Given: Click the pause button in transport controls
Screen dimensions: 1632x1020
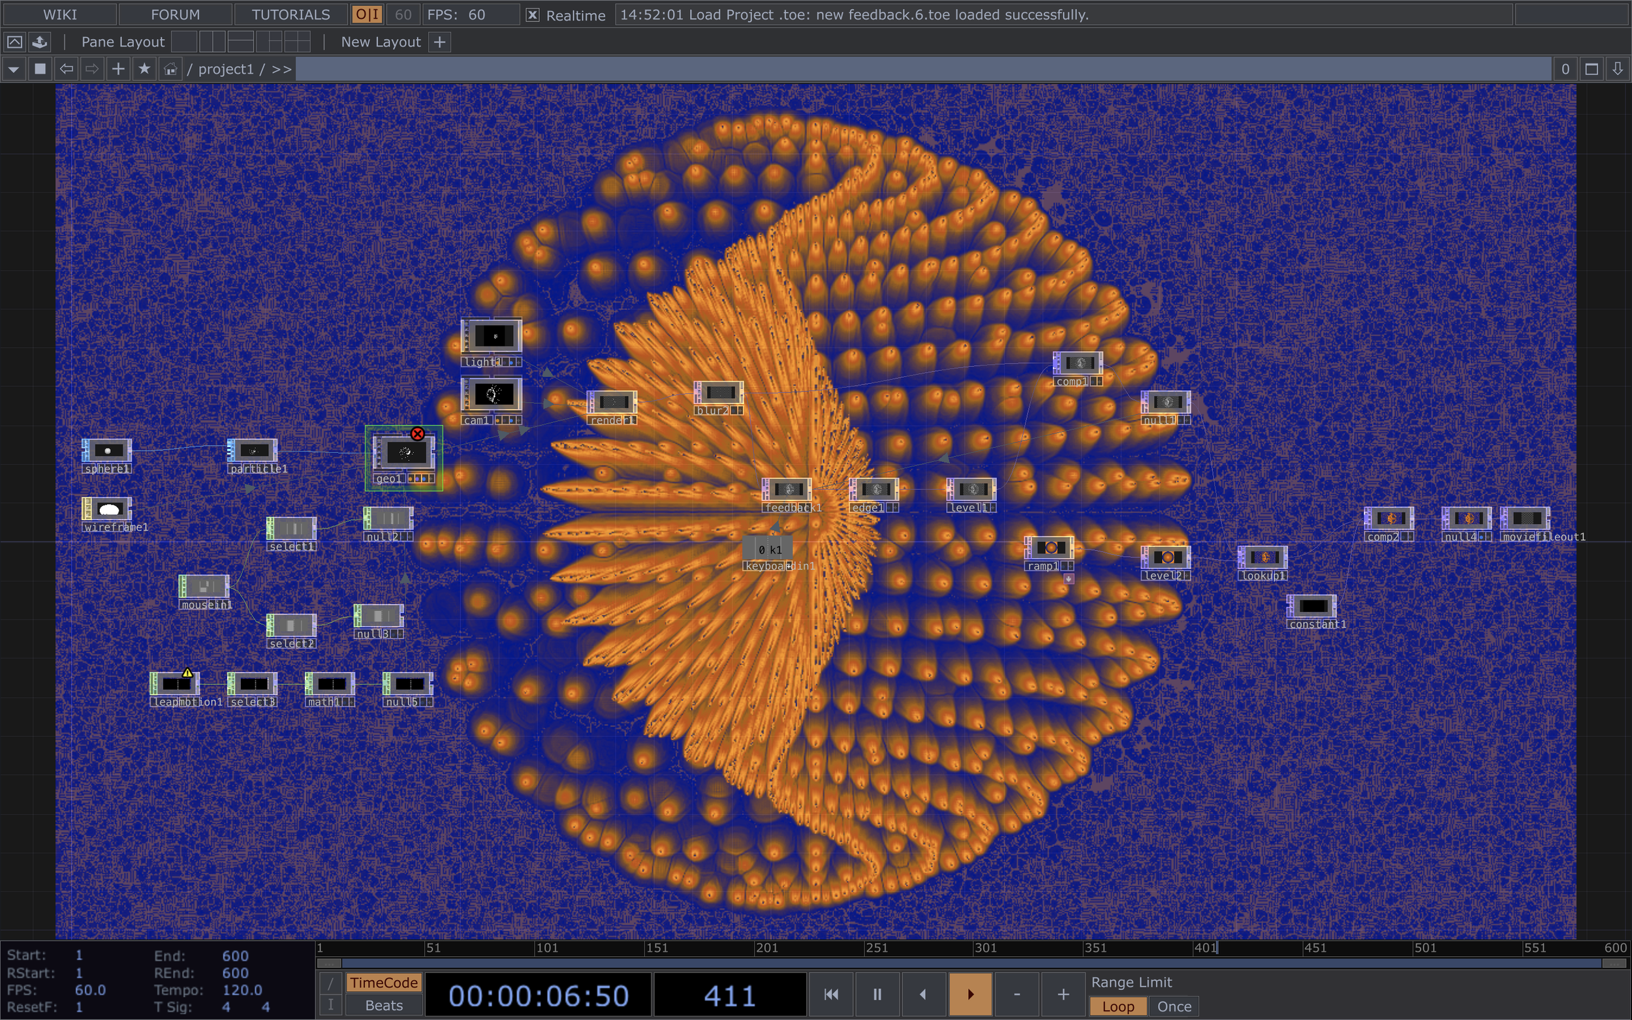Looking at the screenshot, I should pyautogui.click(x=877, y=994).
